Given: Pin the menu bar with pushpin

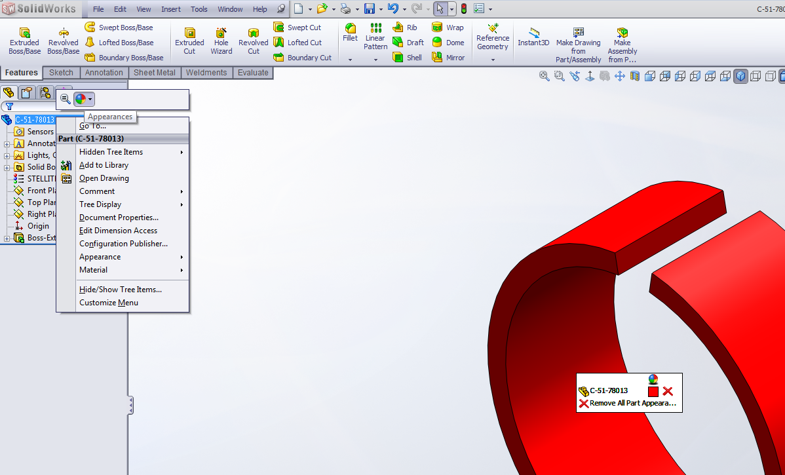Looking at the screenshot, I should coord(281,9).
